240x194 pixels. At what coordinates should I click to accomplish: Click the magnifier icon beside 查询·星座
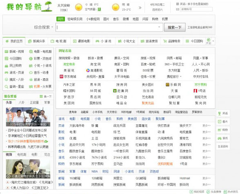tap(6, 87)
